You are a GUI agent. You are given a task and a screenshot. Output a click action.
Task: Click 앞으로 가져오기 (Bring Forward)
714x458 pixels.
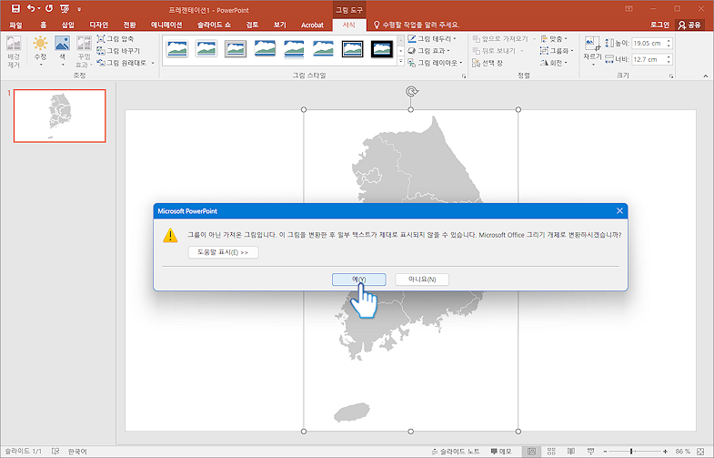pos(500,39)
